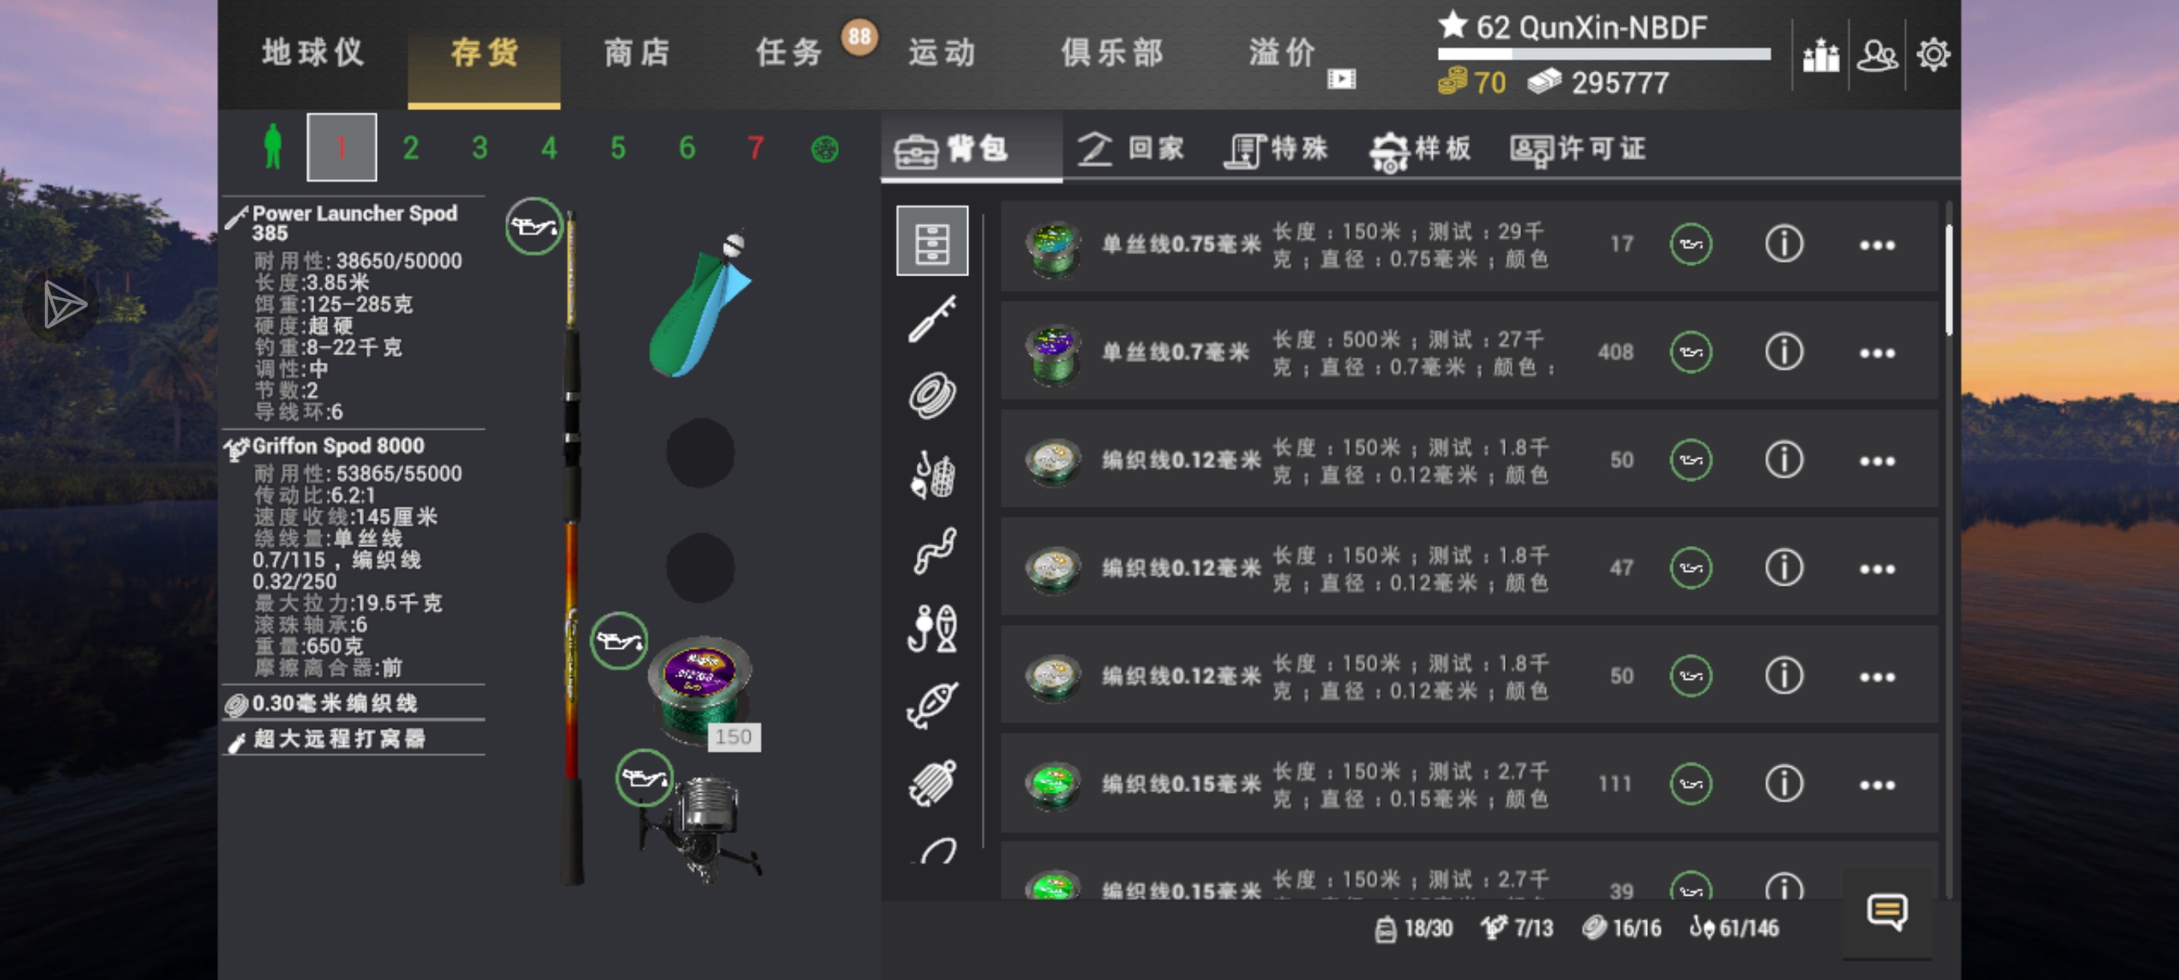Select rod slot 4
The height and width of the screenshot is (980, 2179).
coord(549,148)
